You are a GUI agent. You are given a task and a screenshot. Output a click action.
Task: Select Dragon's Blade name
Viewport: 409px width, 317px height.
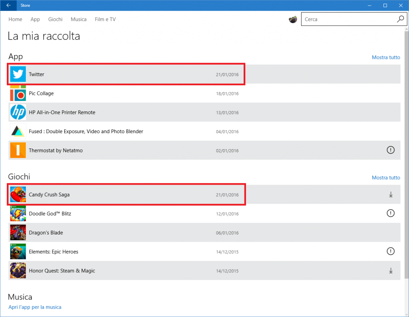click(46, 232)
